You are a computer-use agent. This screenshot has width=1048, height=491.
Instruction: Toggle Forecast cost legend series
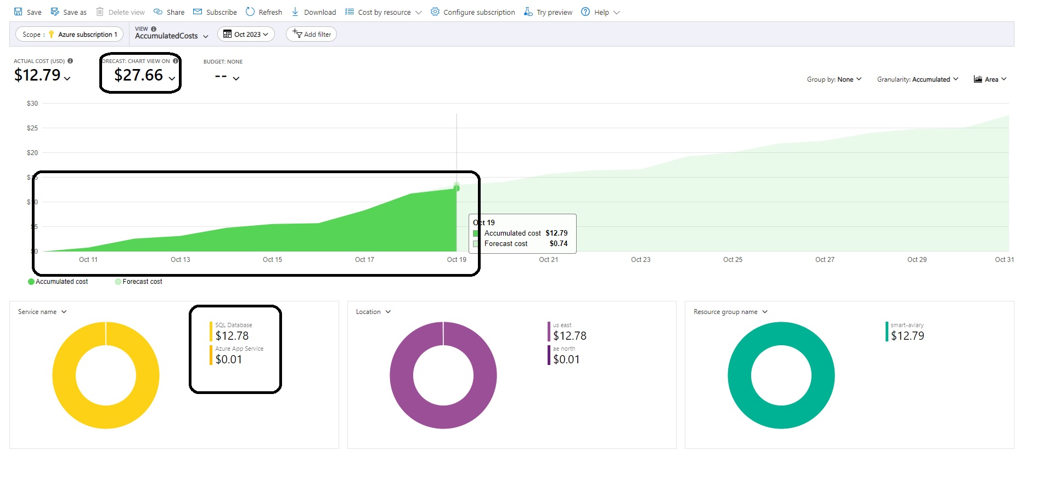coord(139,282)
